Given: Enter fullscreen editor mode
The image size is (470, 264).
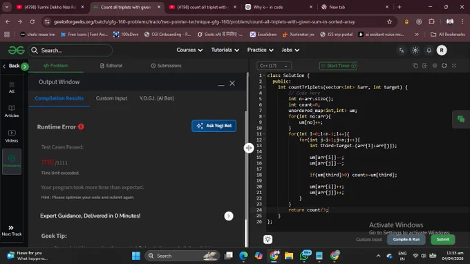Looking at the screenshot, I should [x=454, y=66].
